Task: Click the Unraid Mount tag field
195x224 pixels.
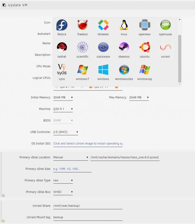Action: click(88, 217)
